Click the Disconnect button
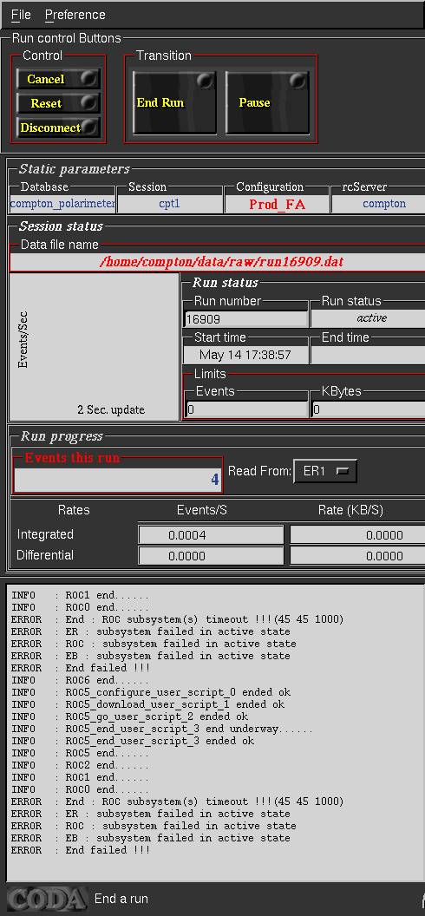This screenshot has height=916, width=425. [x=58, y=128]
